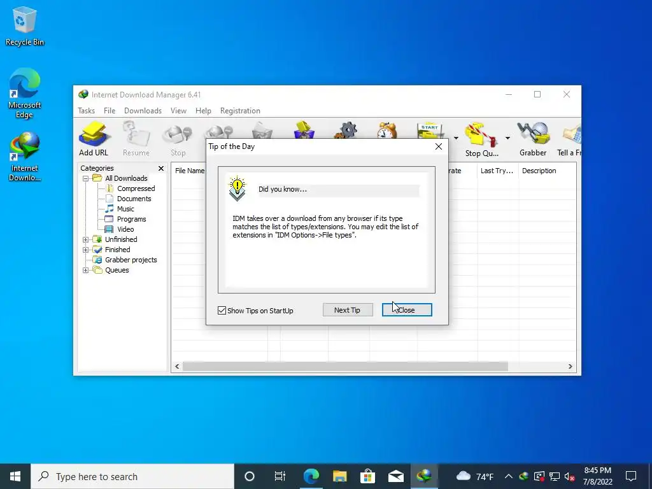Open notification center icon
The height and width of the screenshot is (489, 652).
coord(631,476)
